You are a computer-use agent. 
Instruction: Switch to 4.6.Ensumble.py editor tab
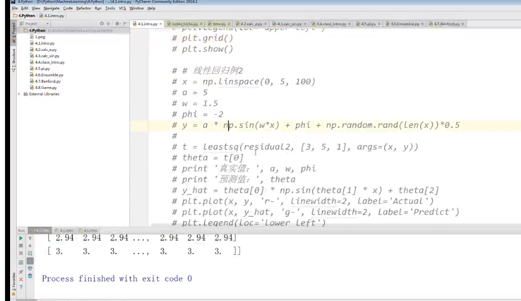(405, 24)
